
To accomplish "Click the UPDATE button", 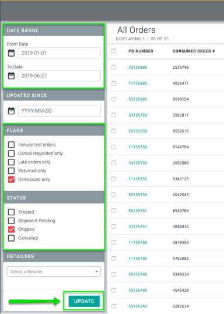I will tap(84, 301).
